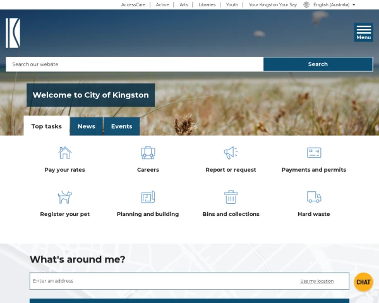Open the Planning and building blueprint icon

148,197
